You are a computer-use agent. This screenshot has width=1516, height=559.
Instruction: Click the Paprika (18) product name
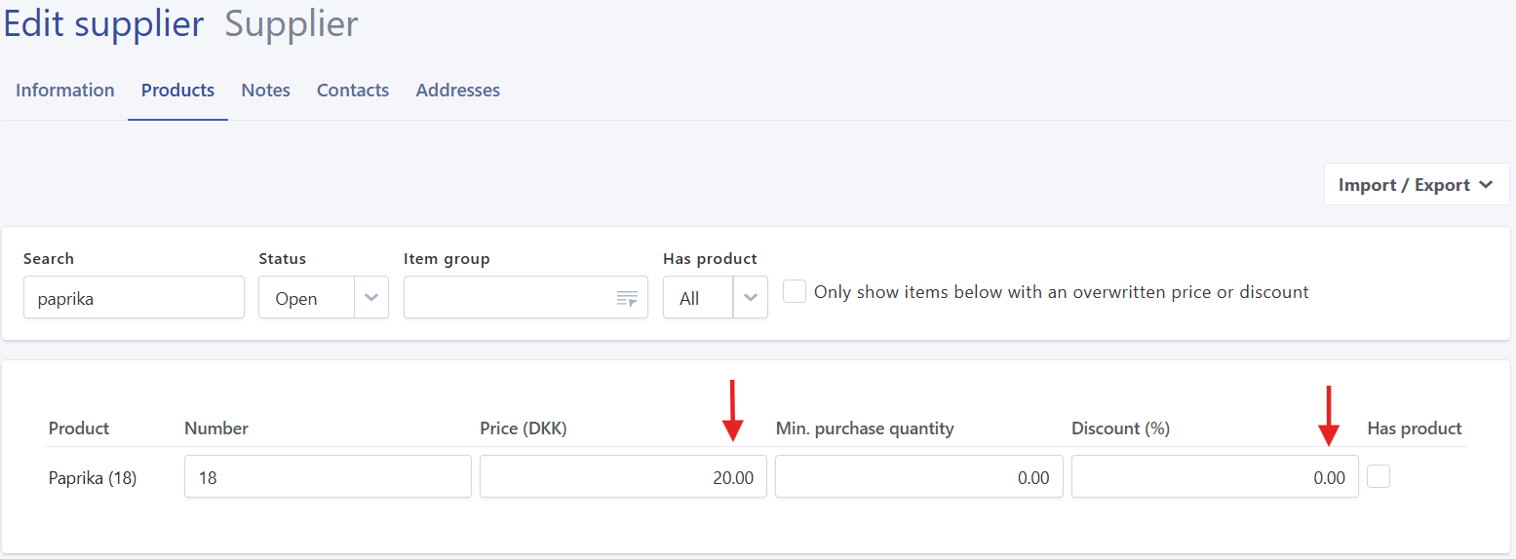[x=93, y=478]
